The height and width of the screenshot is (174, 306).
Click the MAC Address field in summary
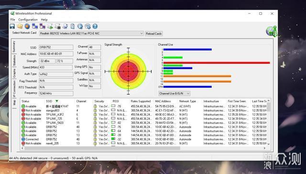[56, 54]
